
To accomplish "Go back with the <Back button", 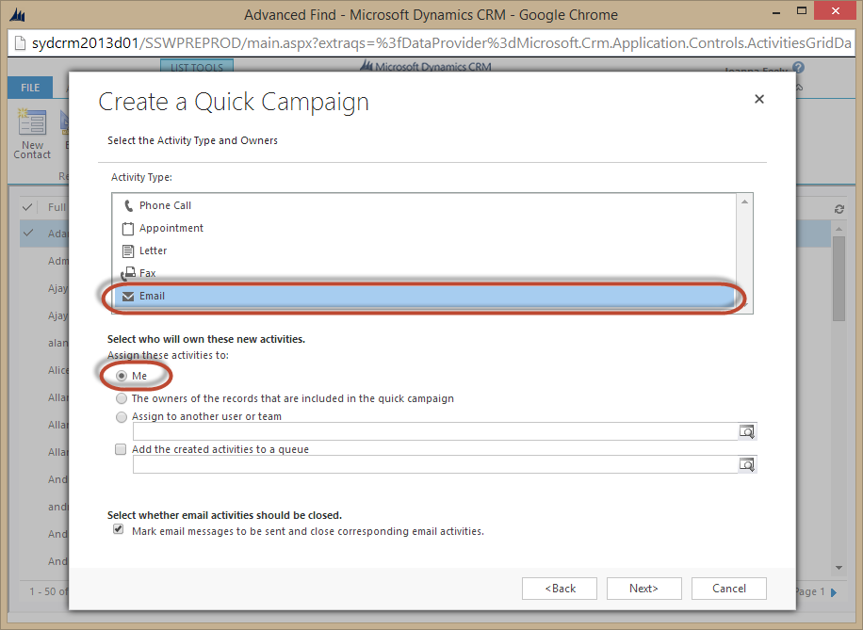I will tap(560, 589).
